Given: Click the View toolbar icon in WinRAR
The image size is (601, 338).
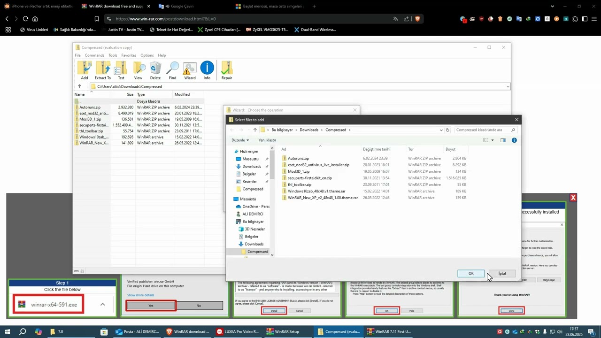Looking at the screenshot, I should tap(138, 70).
